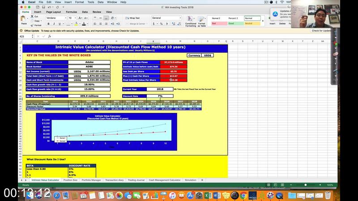Decrease font size with the small A
358x201 pixels.
click(x=86, y=18)
